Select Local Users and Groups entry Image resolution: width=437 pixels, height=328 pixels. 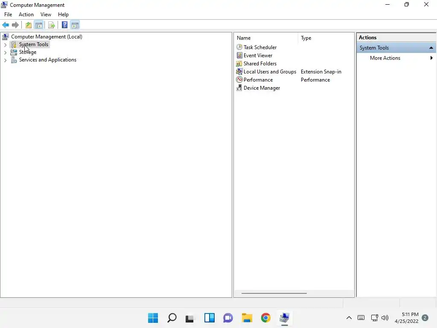[270, 71]
